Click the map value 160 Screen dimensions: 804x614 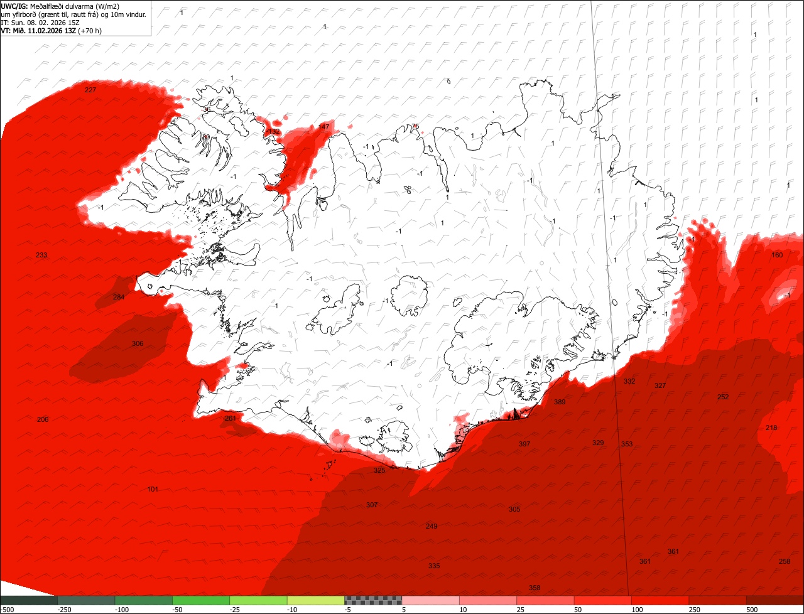coord(777,255)
